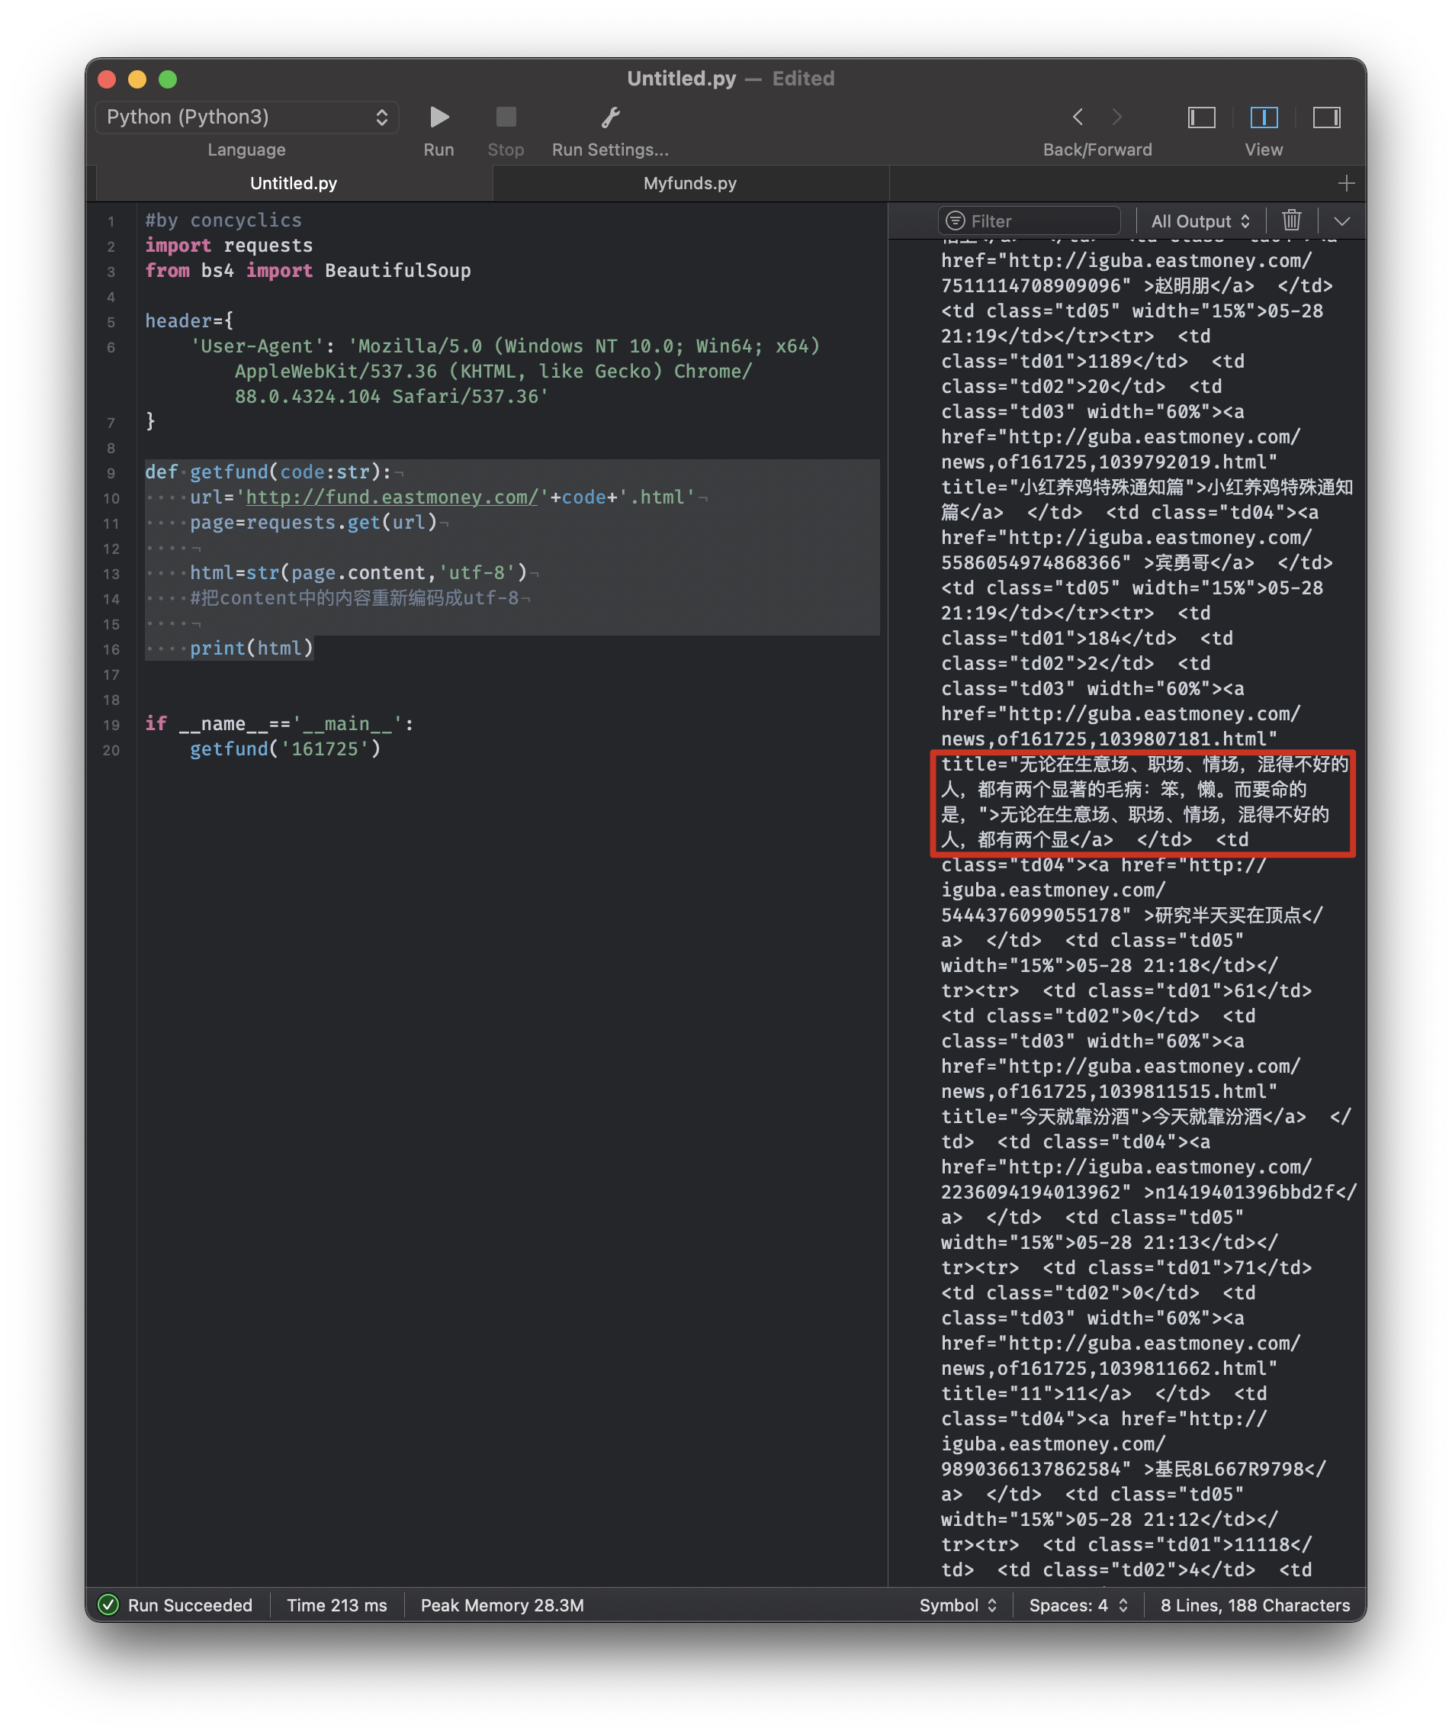This screenshot has width=1452, height=1735.
Task: Zoom window with green button
Action: pyautogui.click(x=168, y=79)
